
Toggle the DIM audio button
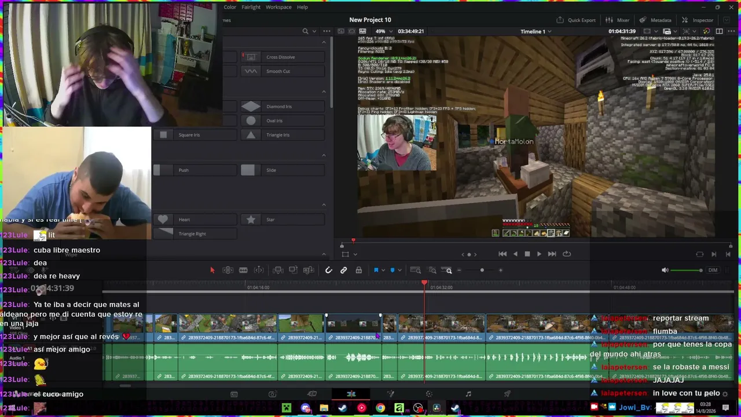713,270
